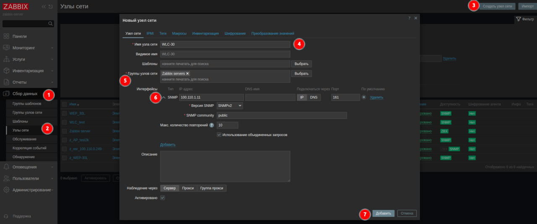
Task: Collapse the SNMP interface details chevron
Action: click(x=164, y=98)
